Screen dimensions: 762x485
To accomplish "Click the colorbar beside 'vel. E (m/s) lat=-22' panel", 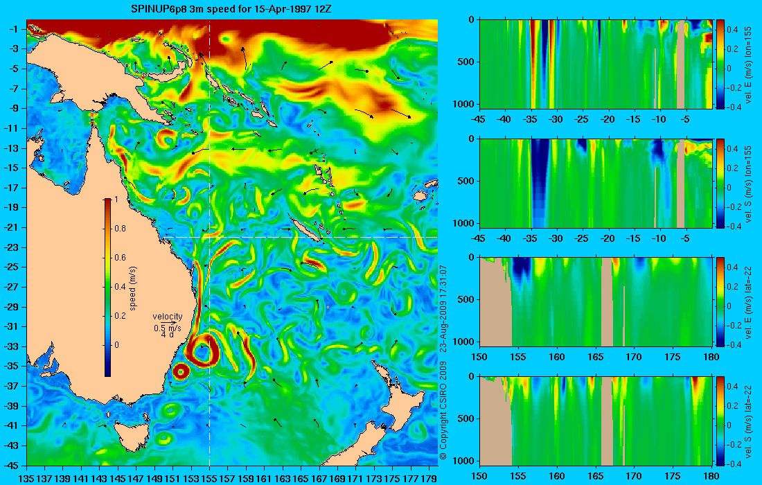I will [x=720, y=302].
